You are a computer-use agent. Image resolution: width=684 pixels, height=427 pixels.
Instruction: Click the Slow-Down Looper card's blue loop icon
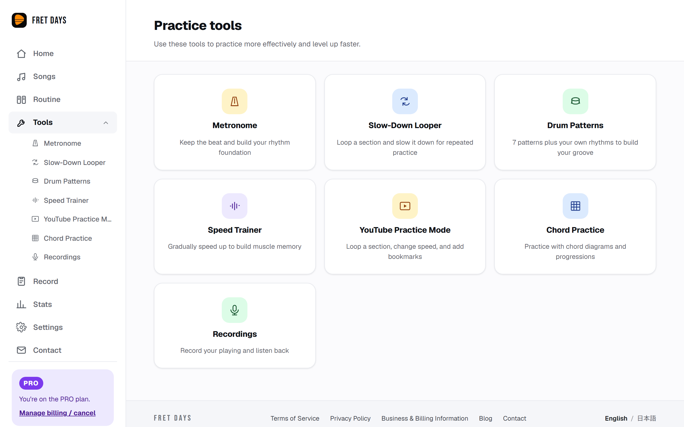pyautogui.click(x=405, y=101)
